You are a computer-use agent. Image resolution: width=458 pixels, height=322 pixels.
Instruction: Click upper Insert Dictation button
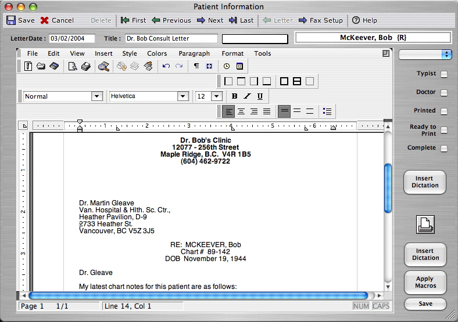click(425, 182)
